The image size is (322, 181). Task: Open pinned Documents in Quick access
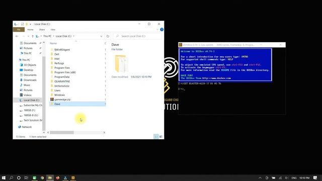click(30, 43)
